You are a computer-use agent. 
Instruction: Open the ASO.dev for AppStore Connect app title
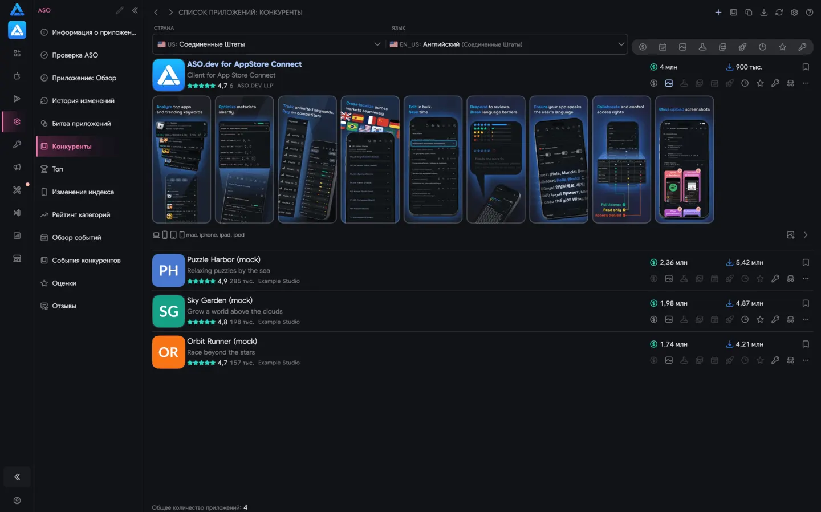click(x=245, y=64)
